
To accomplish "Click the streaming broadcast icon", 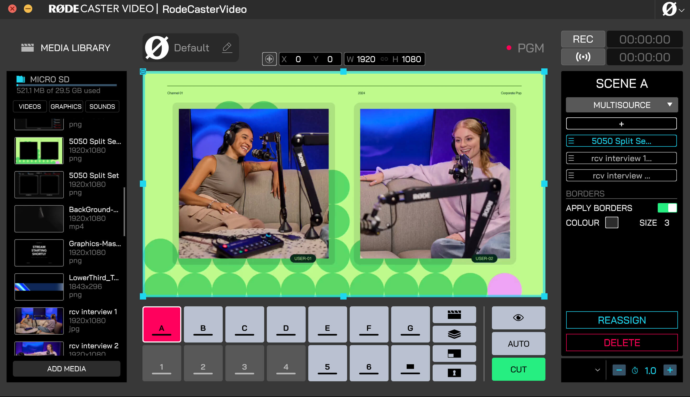I will tap(582, 57).
